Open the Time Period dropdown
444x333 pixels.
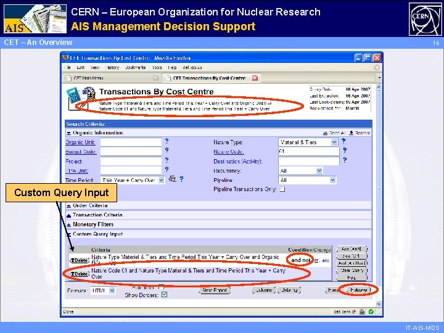[161, 180]
